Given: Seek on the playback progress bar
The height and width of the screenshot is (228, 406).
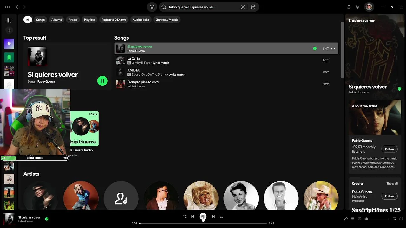Looking at the screenshot, I should point(203,223).
